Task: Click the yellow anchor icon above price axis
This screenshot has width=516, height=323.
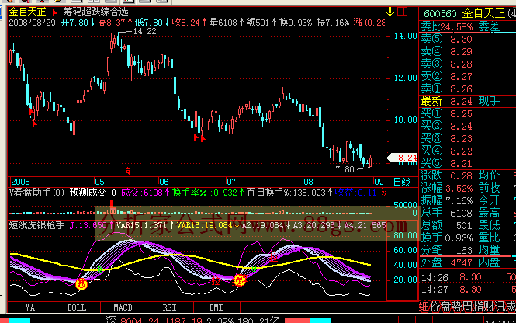Action: (390, 12)
